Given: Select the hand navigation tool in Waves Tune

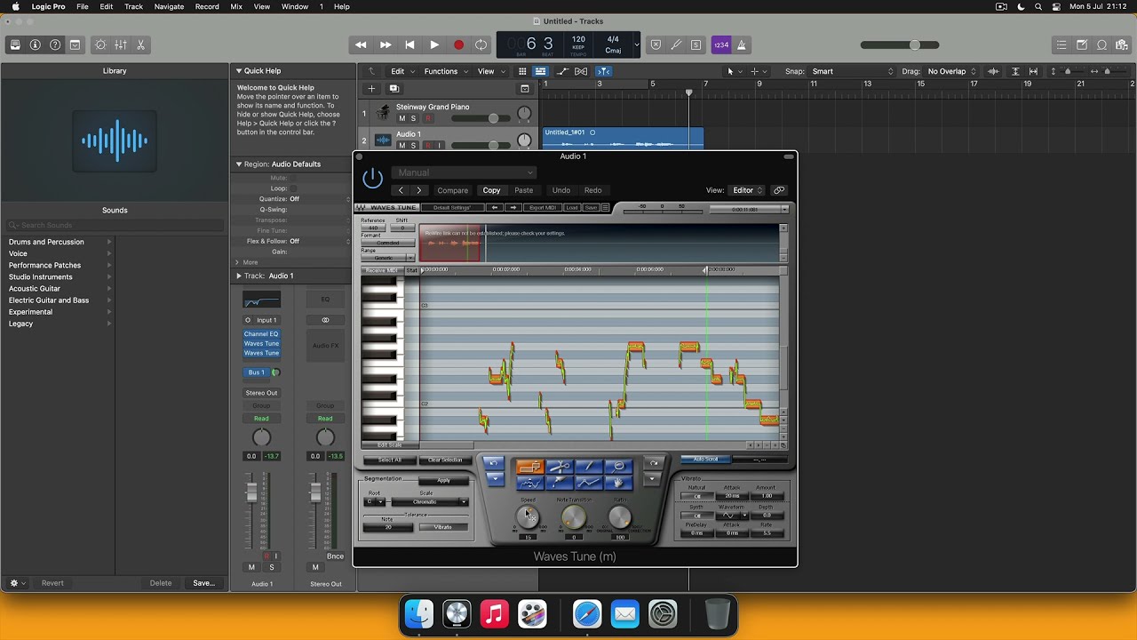Looking at the screenshot, I should (x=618, y=482).
